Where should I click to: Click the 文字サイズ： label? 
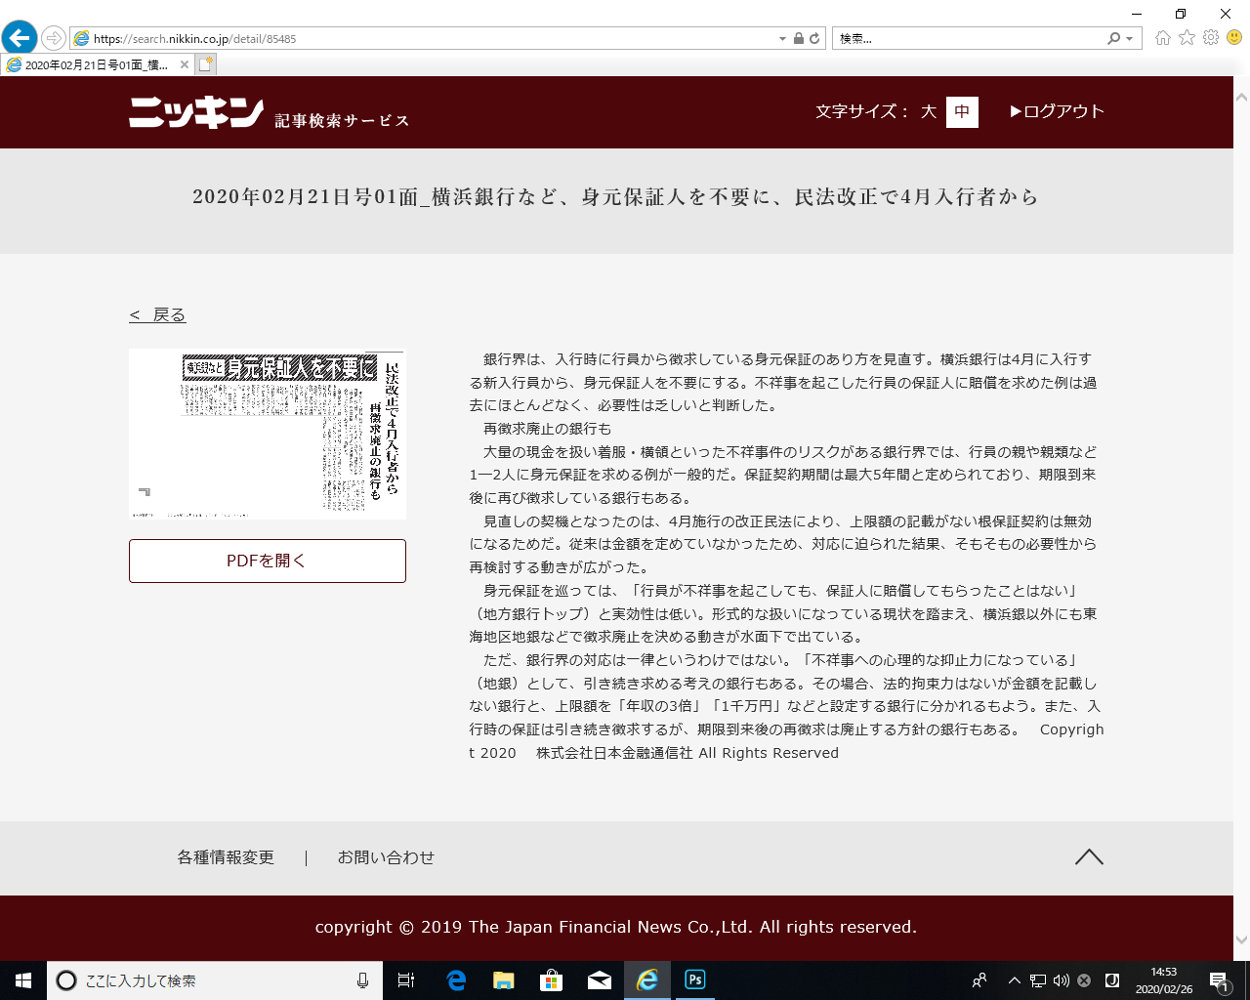[862, 111]
